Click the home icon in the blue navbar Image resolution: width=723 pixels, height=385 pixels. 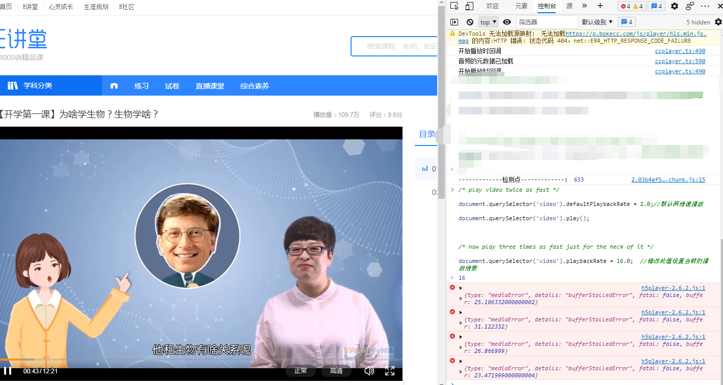pos(114,86)
